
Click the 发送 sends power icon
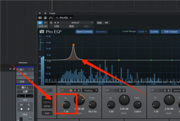coord(18,81)
